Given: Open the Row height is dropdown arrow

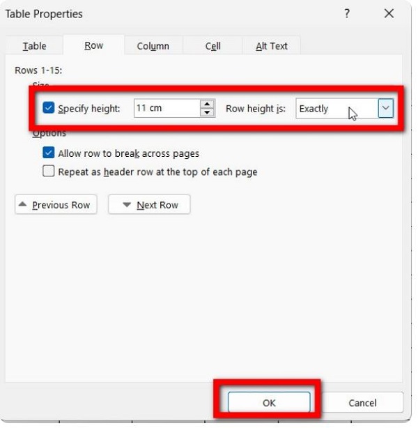Looking at the screenshot, I should tap(386, 108).
